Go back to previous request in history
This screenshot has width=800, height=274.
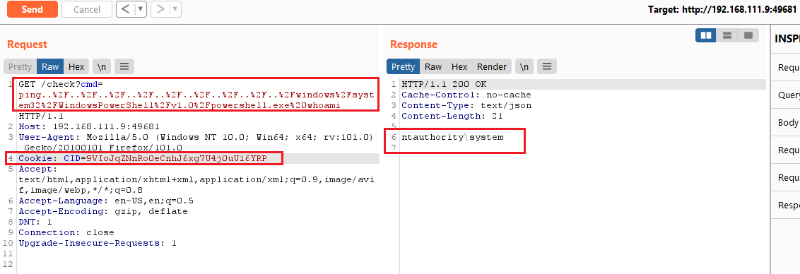(125, 9)
